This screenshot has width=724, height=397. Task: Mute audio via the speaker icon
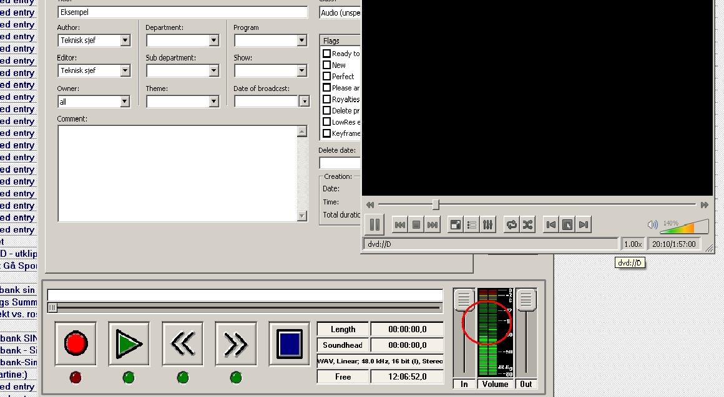tap(652, 224)
